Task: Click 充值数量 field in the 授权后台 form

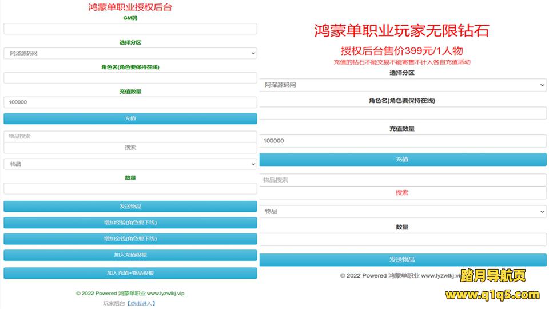Action: 130,102
